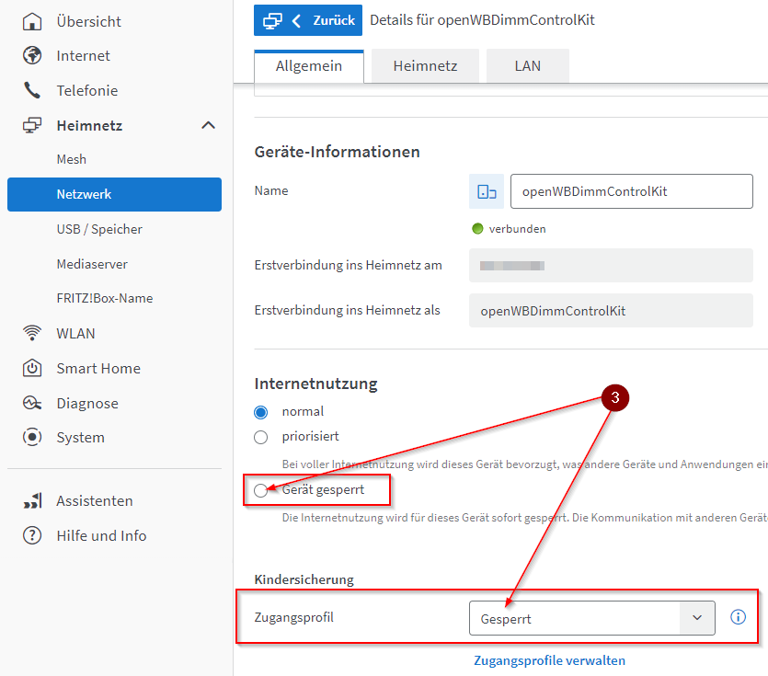Viewport: 768px width, 676px height.
Task: Select the priorisiert radio button
Action: pos(261,437)
